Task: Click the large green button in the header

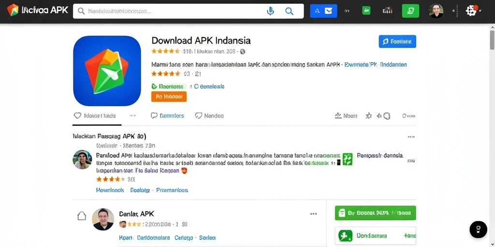Action: (x=410, y=11)
